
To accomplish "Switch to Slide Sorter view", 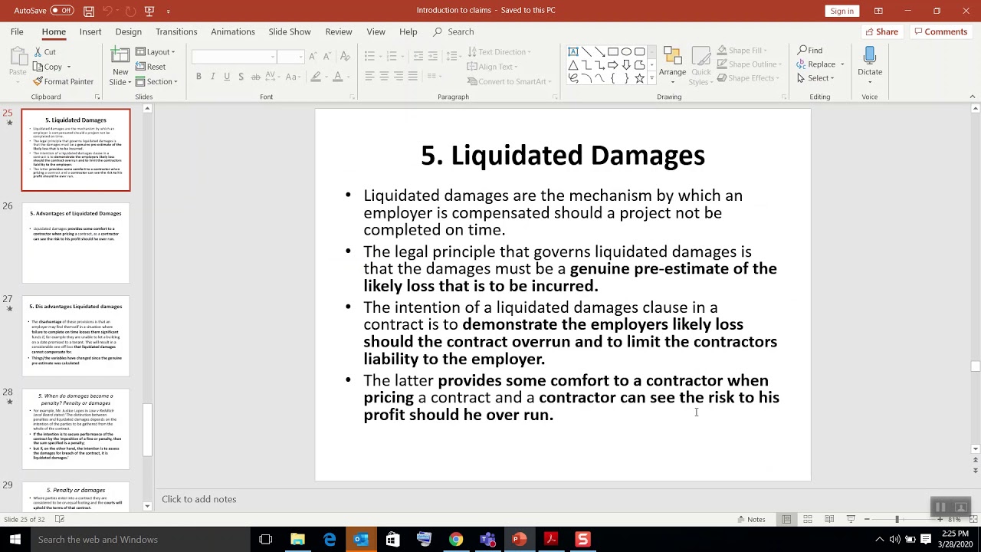I will pyautogui.click(x=808, y=519).
